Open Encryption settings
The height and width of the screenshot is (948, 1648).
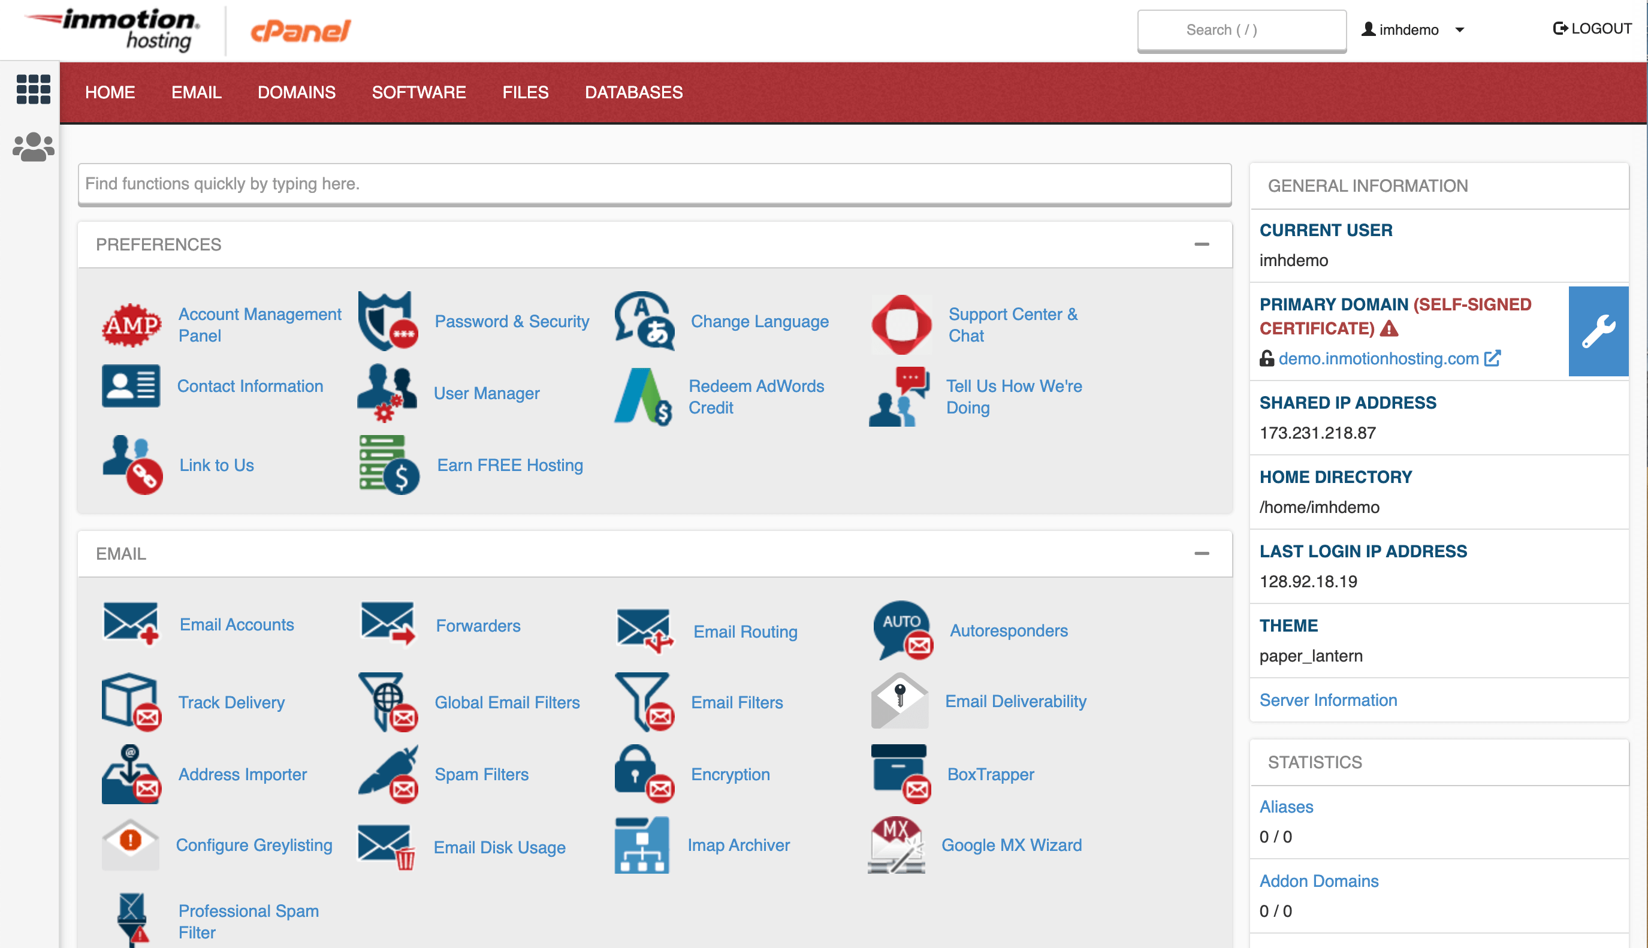(730, 774)
